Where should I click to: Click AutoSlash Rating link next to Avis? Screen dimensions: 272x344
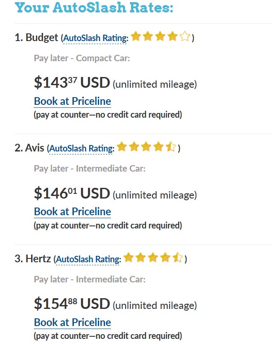(81, 149)
